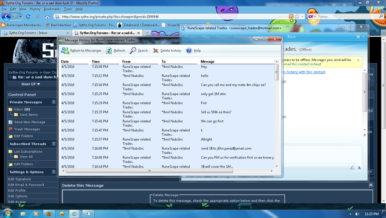Open Messenger window options dropdown
386x218 pixels.
pyautogui.click(x=360, y=37)
